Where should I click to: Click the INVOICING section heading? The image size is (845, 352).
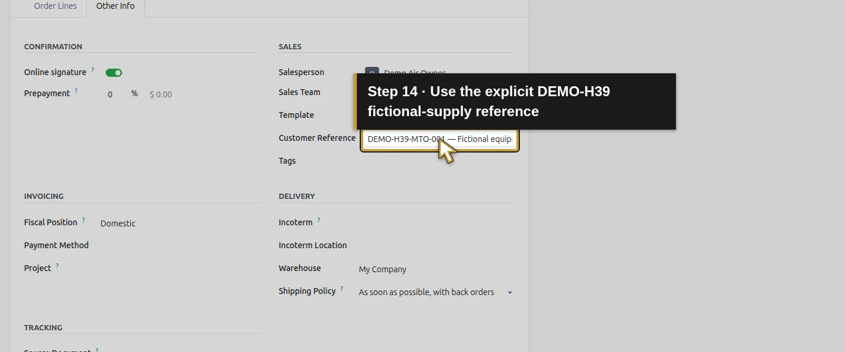click(44, 197)
